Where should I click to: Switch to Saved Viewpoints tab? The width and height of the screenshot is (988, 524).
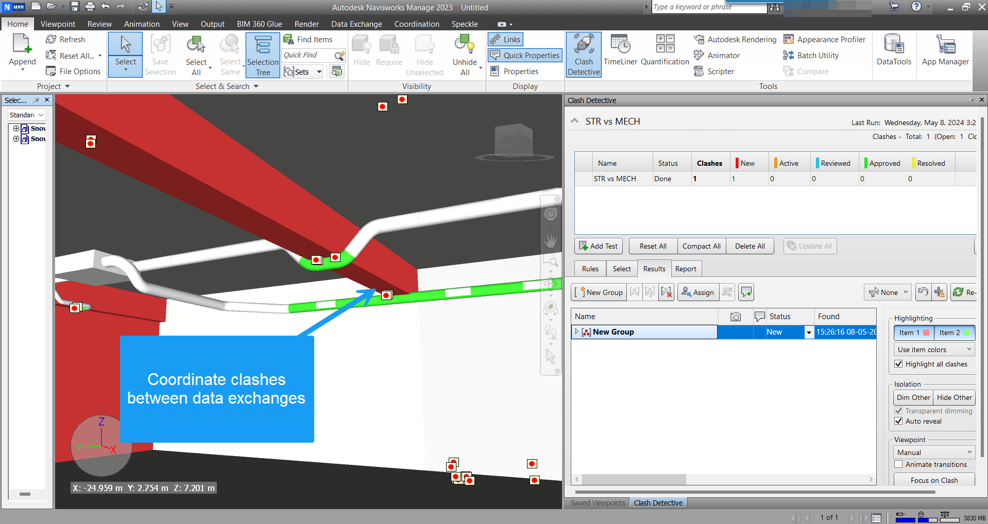[598, 503]
